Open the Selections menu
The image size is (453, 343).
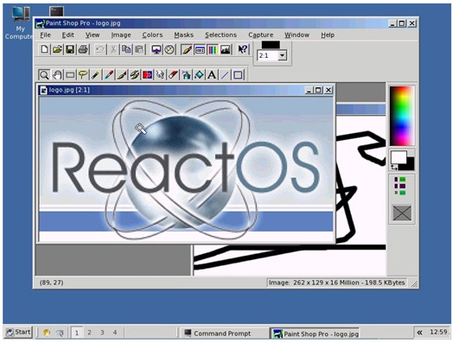point(220,35)
